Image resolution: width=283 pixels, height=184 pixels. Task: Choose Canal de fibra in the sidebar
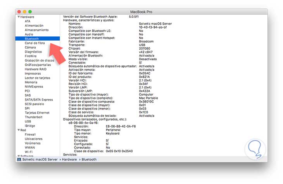tap(35, 43)
